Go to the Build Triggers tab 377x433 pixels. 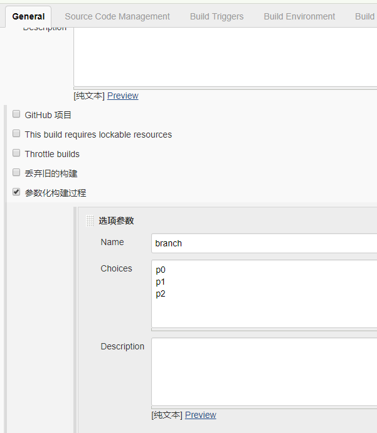217,16
